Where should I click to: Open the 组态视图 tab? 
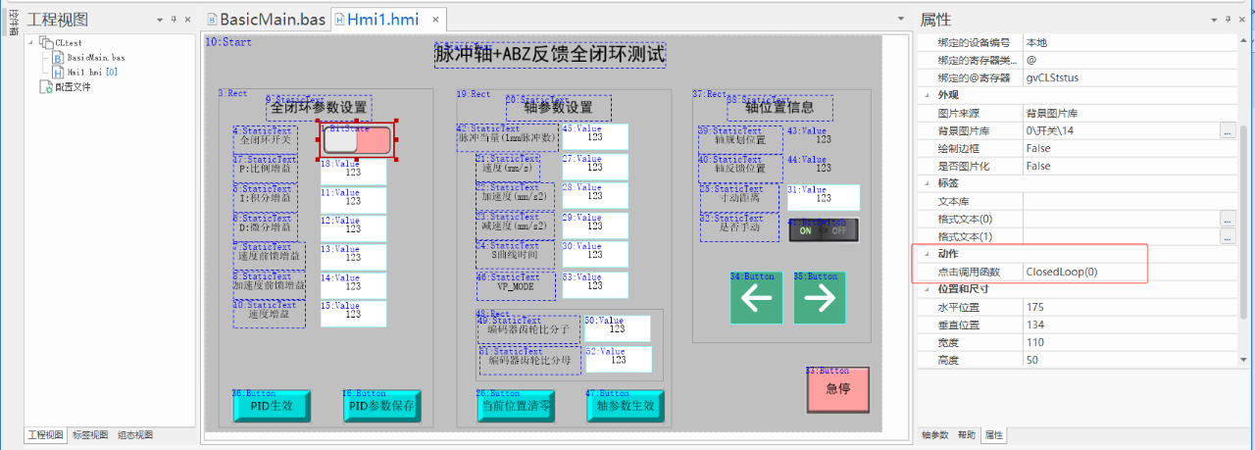click(x=135, y=434)
